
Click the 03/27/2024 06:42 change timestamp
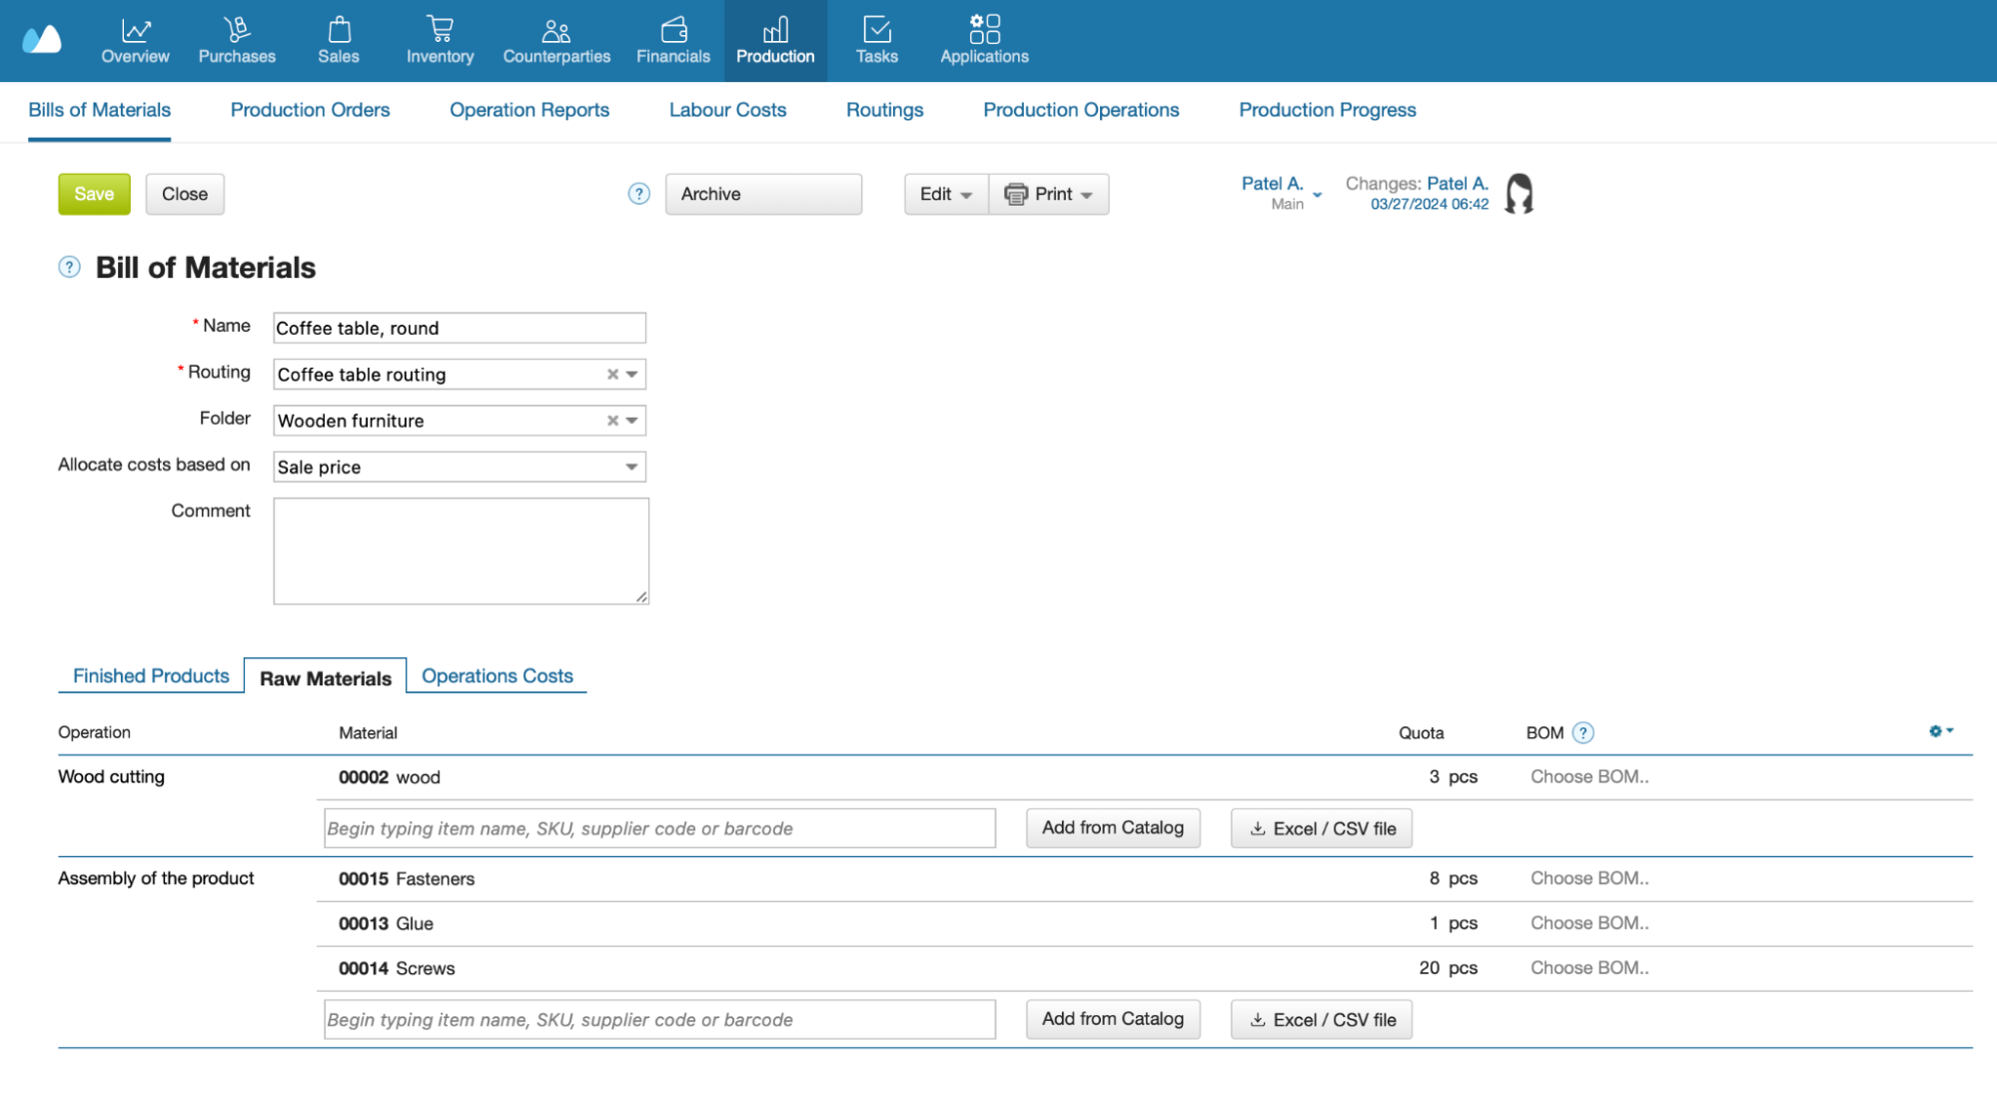tap(1430, 205)
